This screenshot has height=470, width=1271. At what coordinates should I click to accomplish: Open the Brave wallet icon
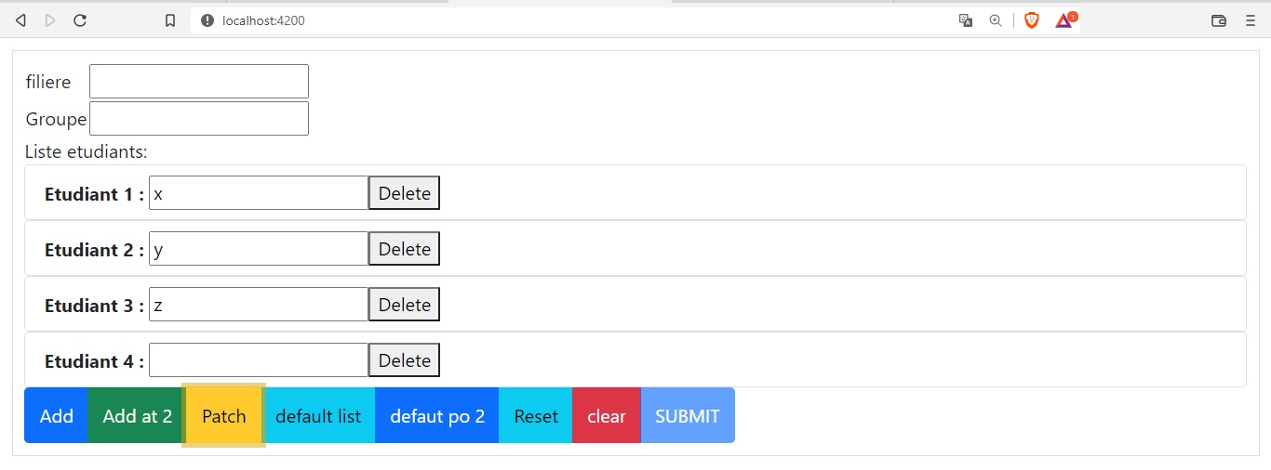click(1218, 20)
